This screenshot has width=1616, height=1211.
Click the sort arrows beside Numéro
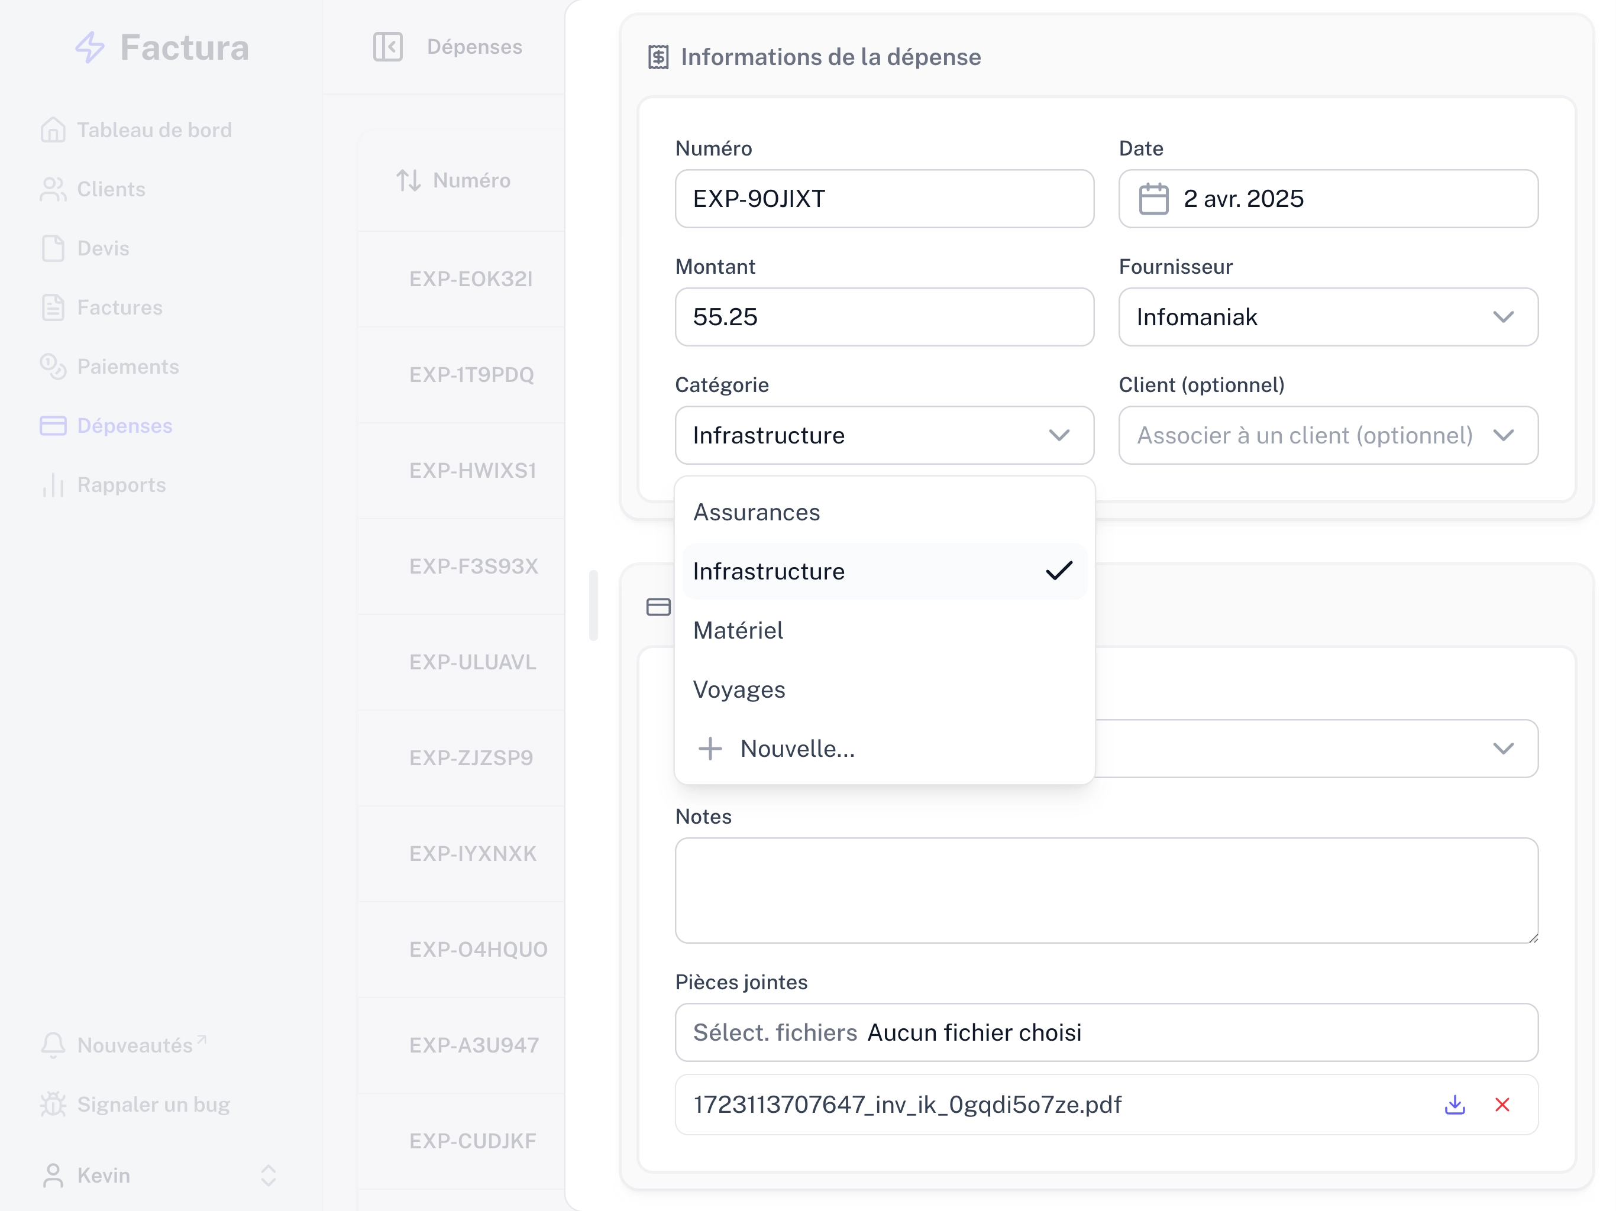pos(408,180)
